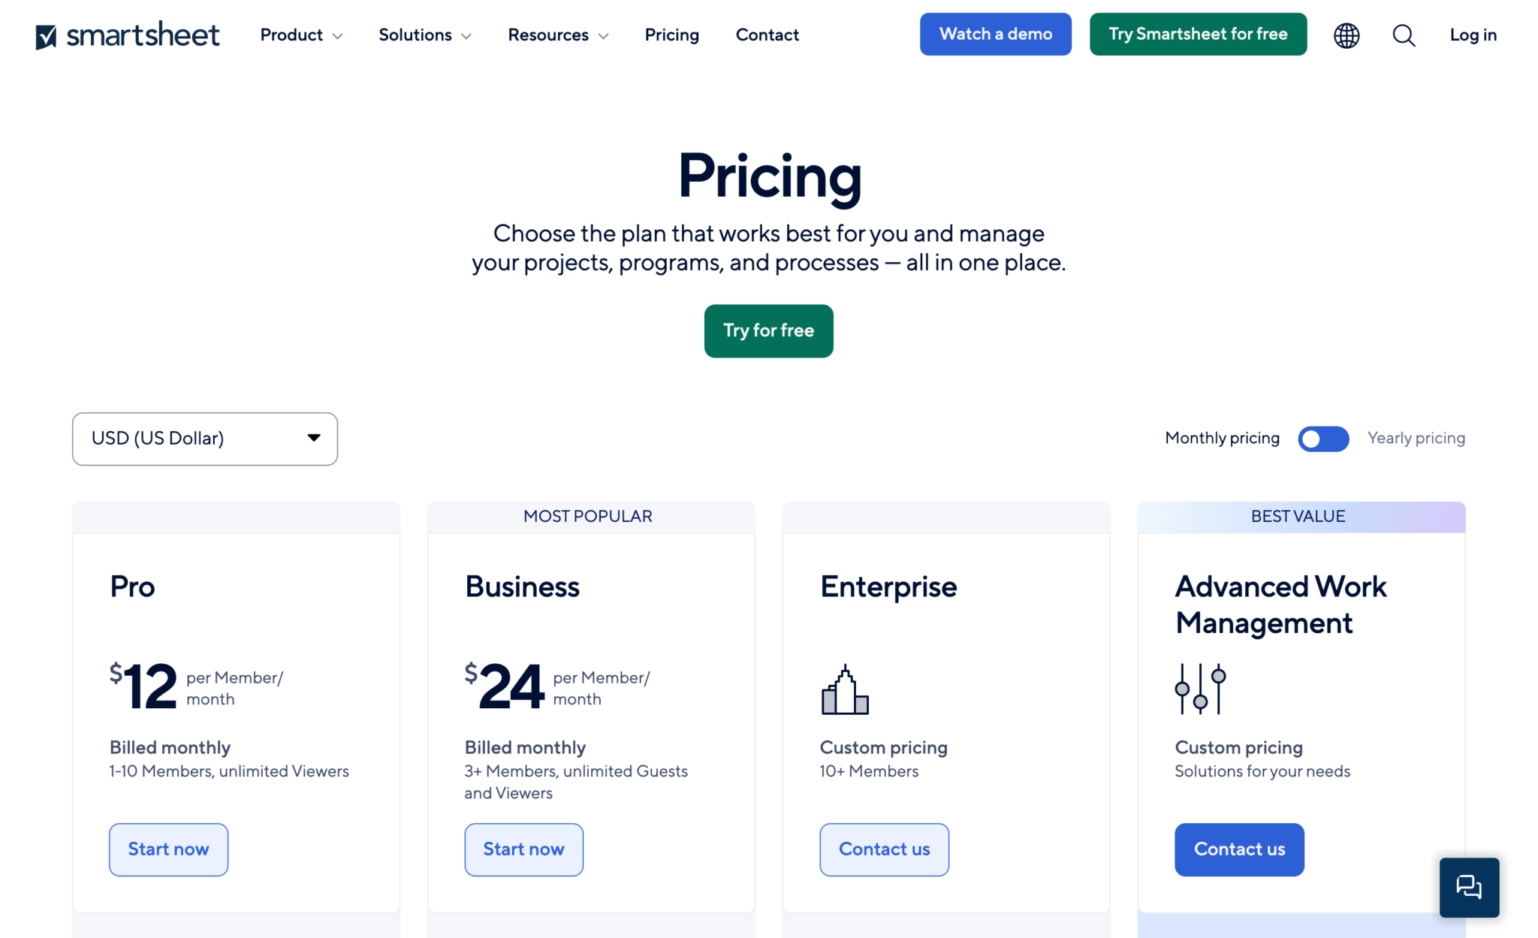Click the Advanced Work Management sliders icon
This screenshot has height=938, width=1538.
tap(1200, 689)
